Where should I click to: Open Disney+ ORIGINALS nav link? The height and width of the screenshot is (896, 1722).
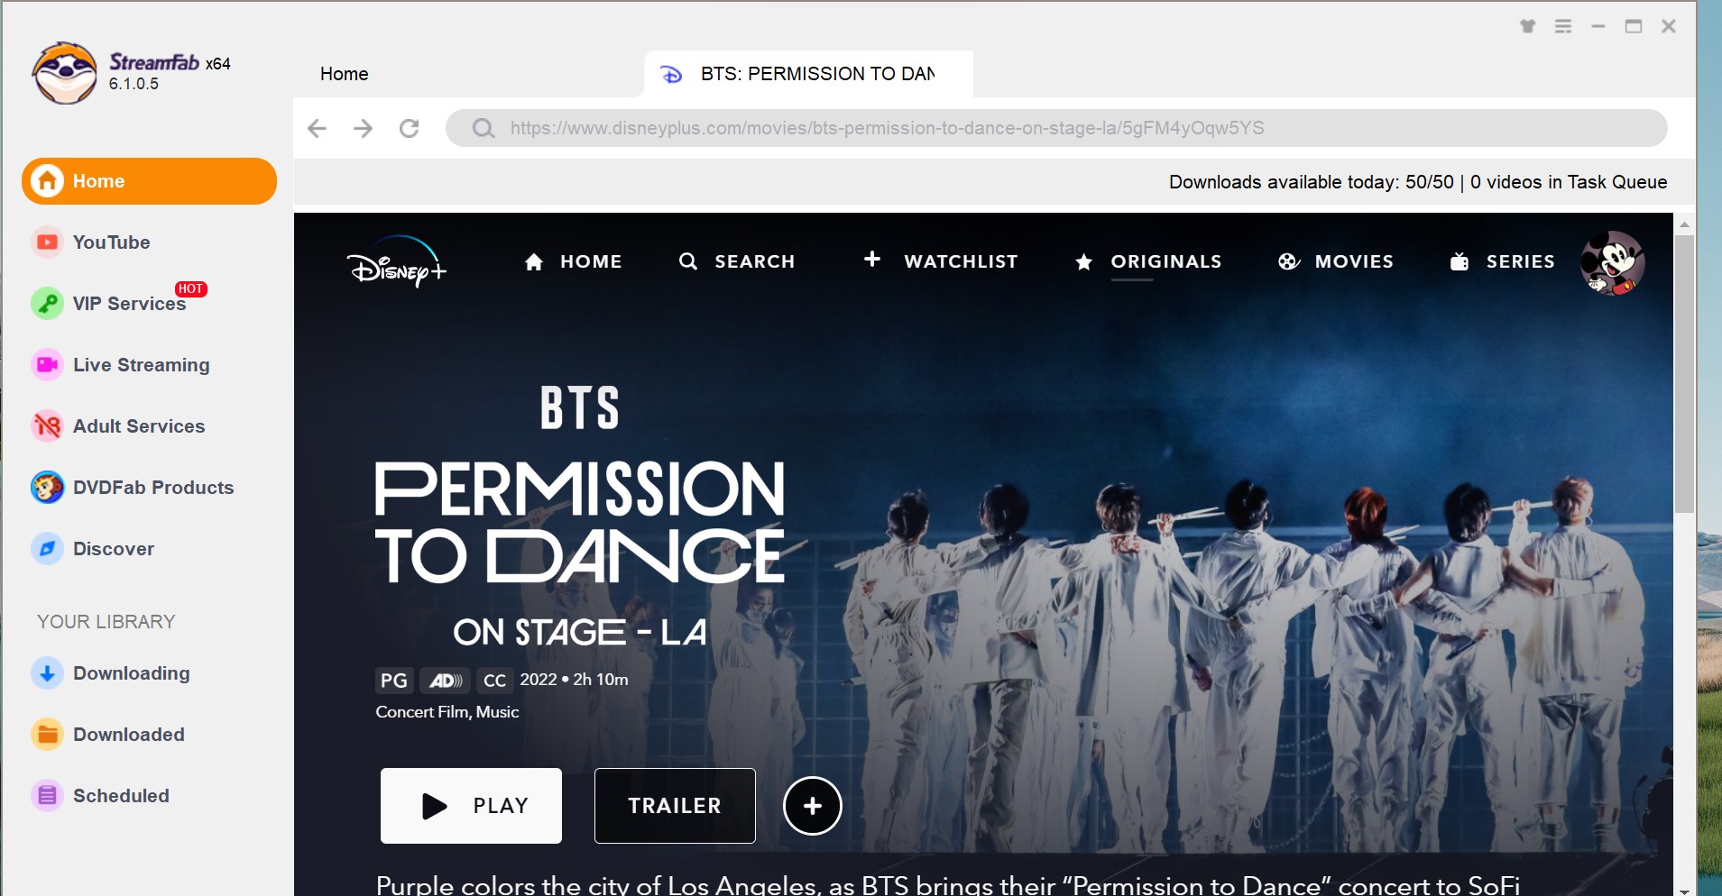point(1148,261)
